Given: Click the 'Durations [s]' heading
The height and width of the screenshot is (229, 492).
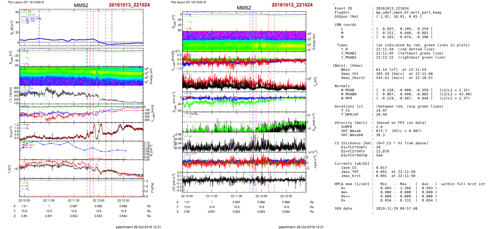Looking at the screenshot, I should (349, 106).
